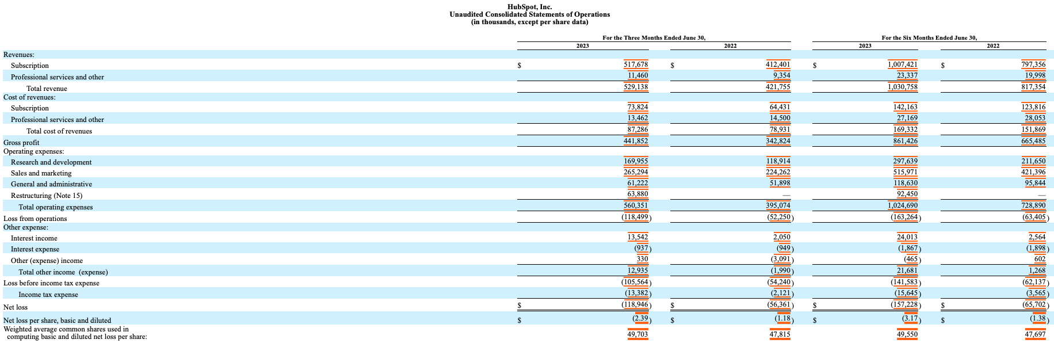Click the interest income value 13,542
This screenshot has width=1054, height=347.
(638, 237)
